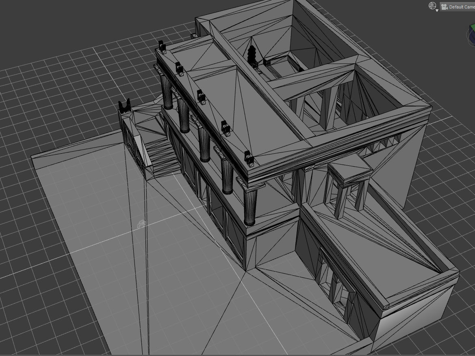Screen dimensions: 475x356
Task: Click the view orientation cube
Action: click(471, 35)
